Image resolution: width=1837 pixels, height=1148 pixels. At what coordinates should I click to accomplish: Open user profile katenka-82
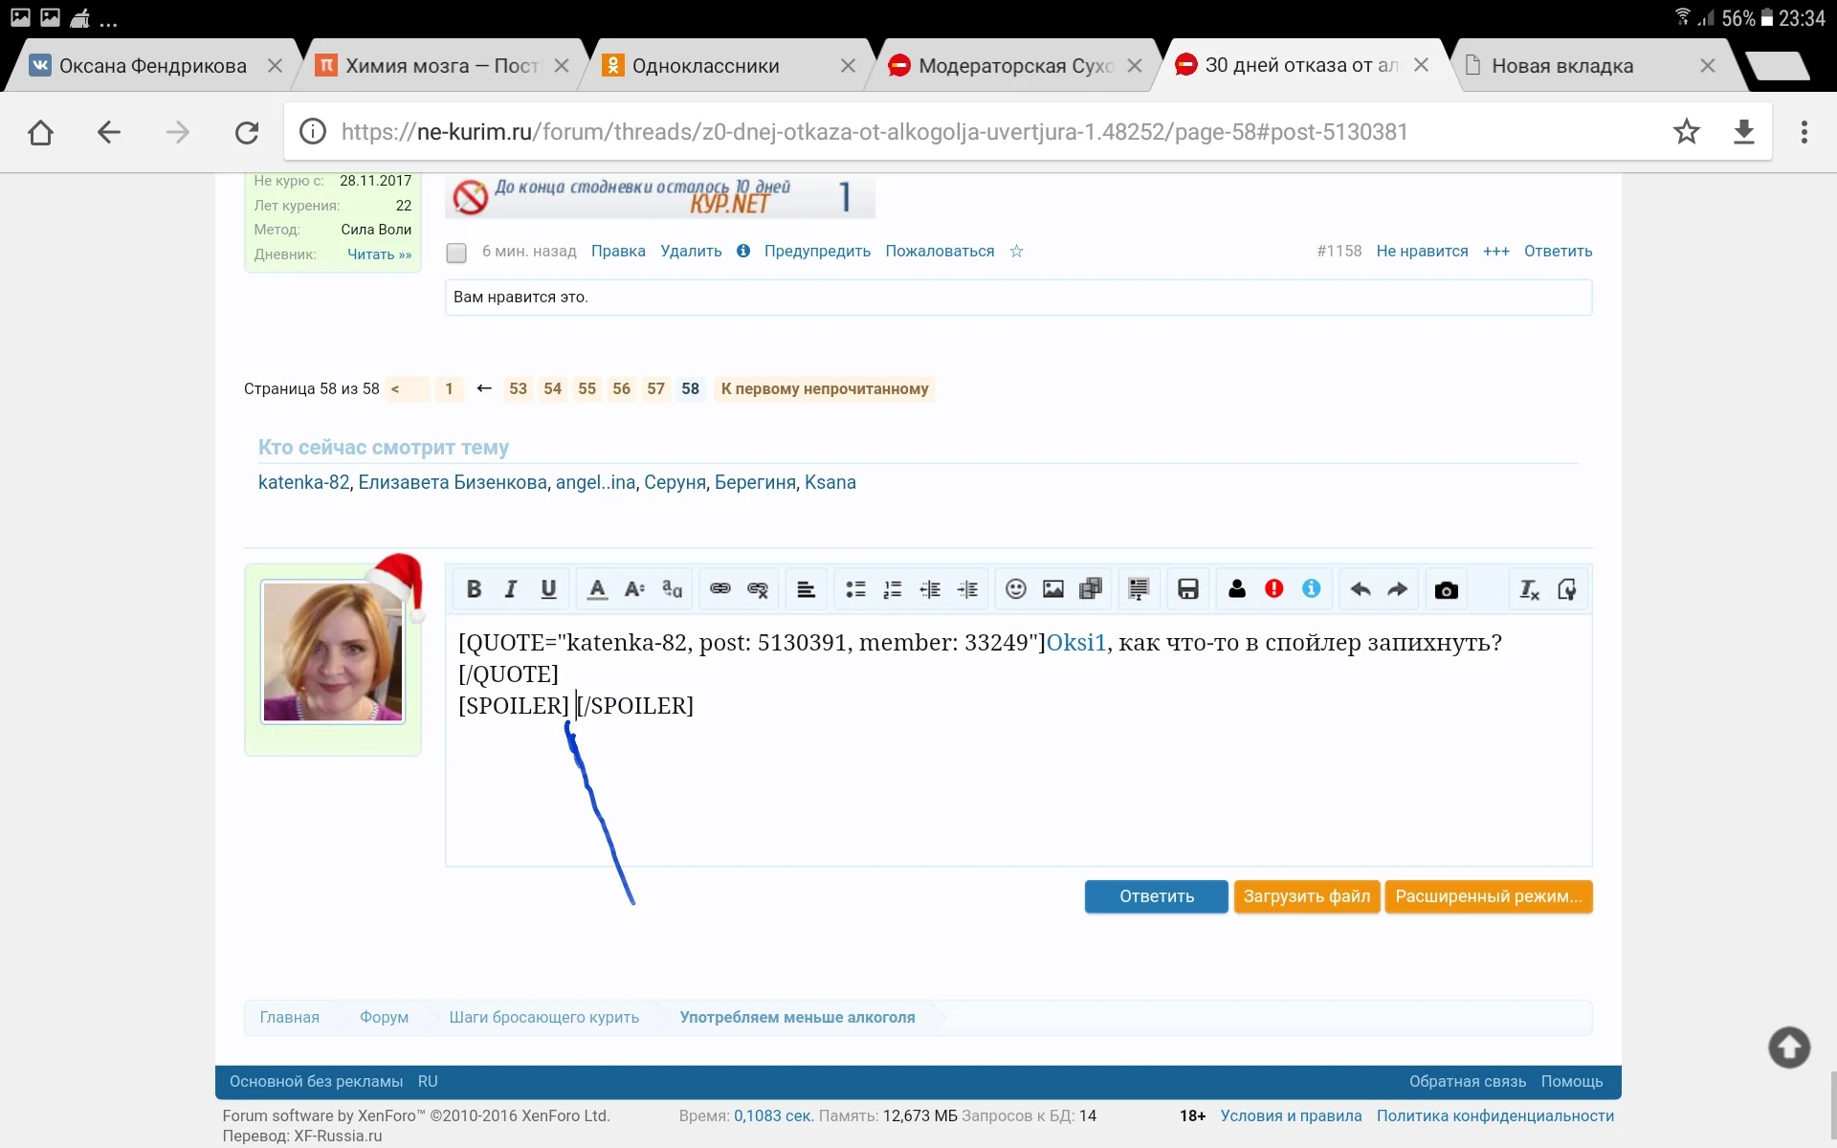(302, 482)
